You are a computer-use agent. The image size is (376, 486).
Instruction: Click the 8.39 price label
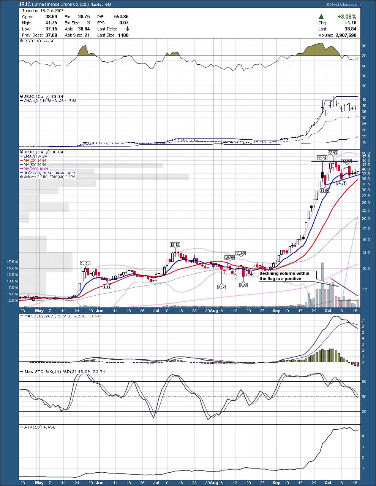pyautogui.click(x=243, y=285)
